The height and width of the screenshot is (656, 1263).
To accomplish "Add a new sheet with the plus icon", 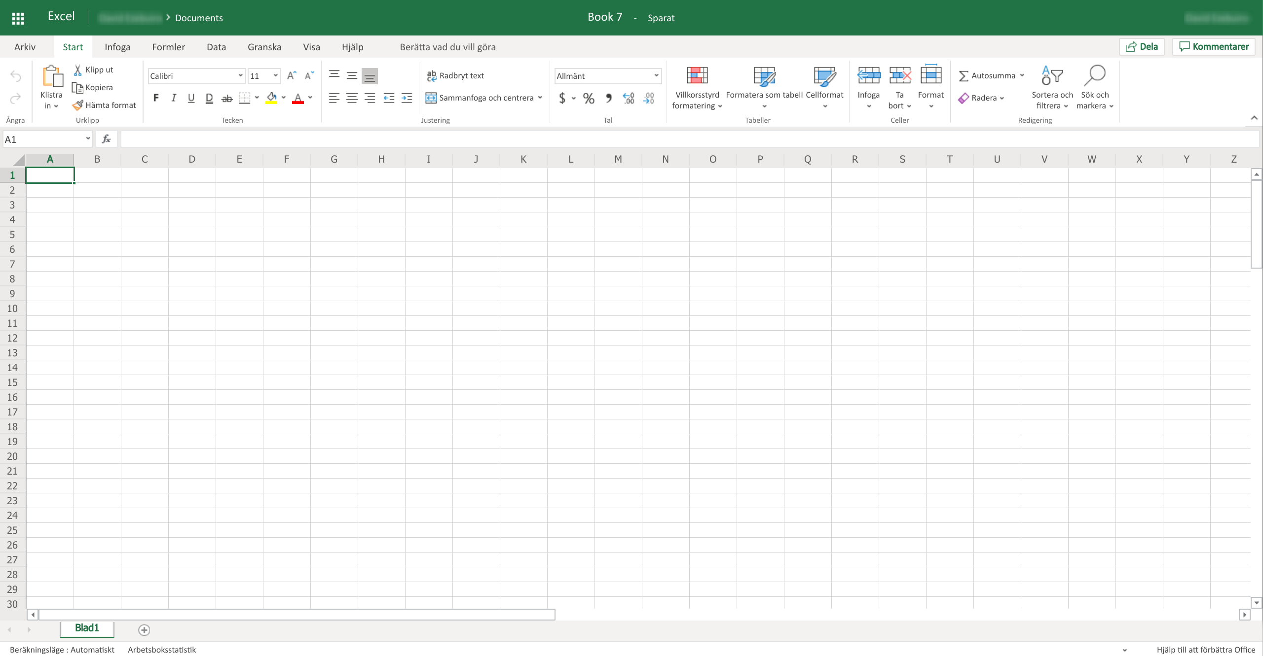I will (144, 630).
